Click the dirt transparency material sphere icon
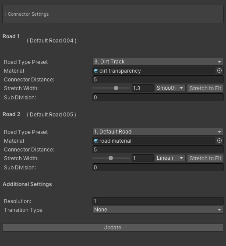 point(96,71)
